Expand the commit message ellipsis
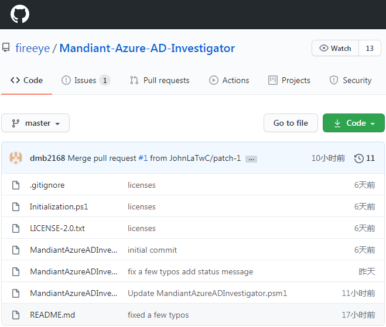 [x=251, y=159]
